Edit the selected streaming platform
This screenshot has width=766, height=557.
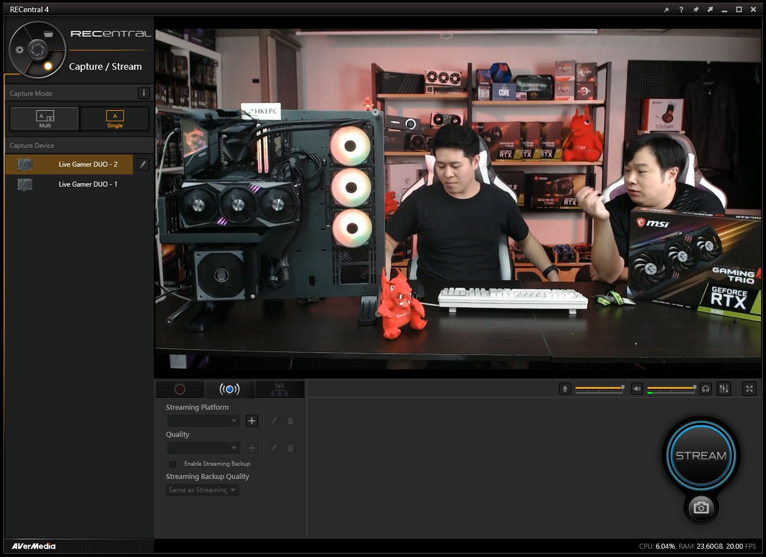pyautogui.click(x=273, y=421)
